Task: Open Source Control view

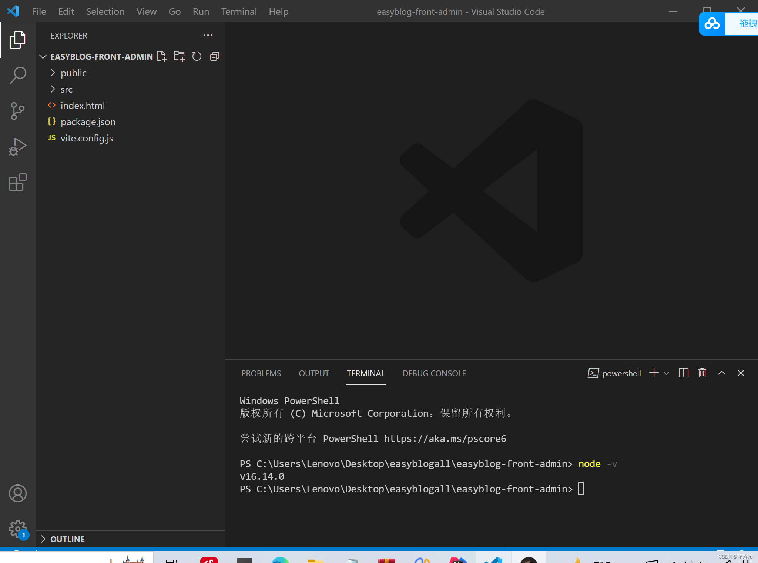Action: tap(17, 111)
